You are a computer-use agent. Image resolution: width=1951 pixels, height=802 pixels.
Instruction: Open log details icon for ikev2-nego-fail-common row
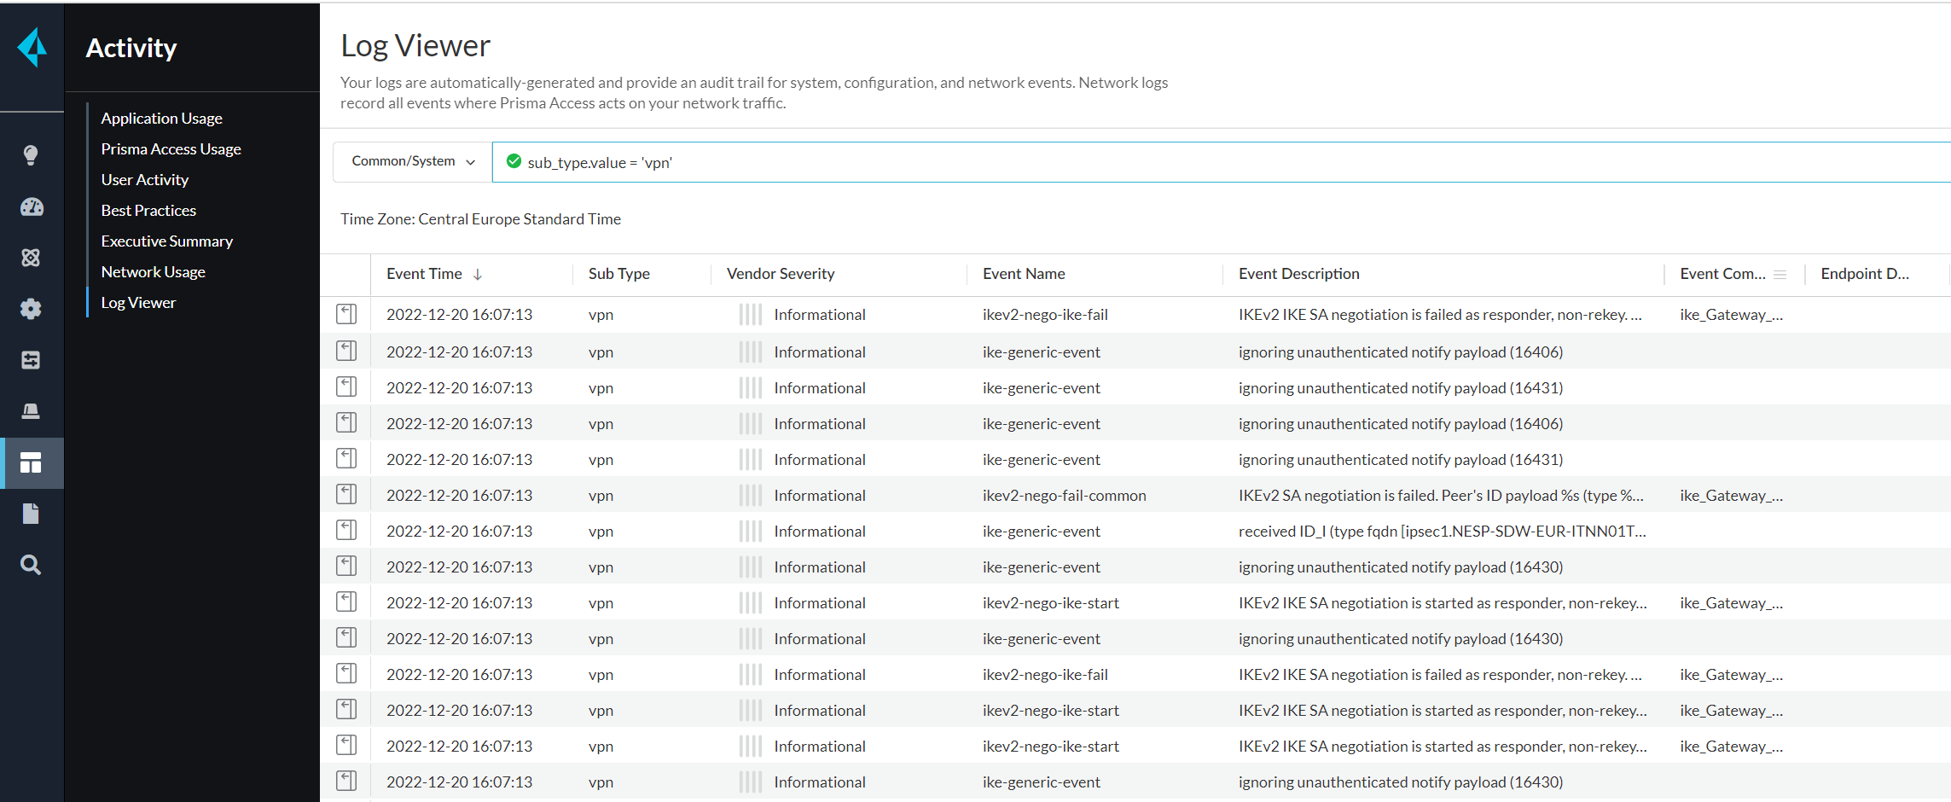(346, 495)
